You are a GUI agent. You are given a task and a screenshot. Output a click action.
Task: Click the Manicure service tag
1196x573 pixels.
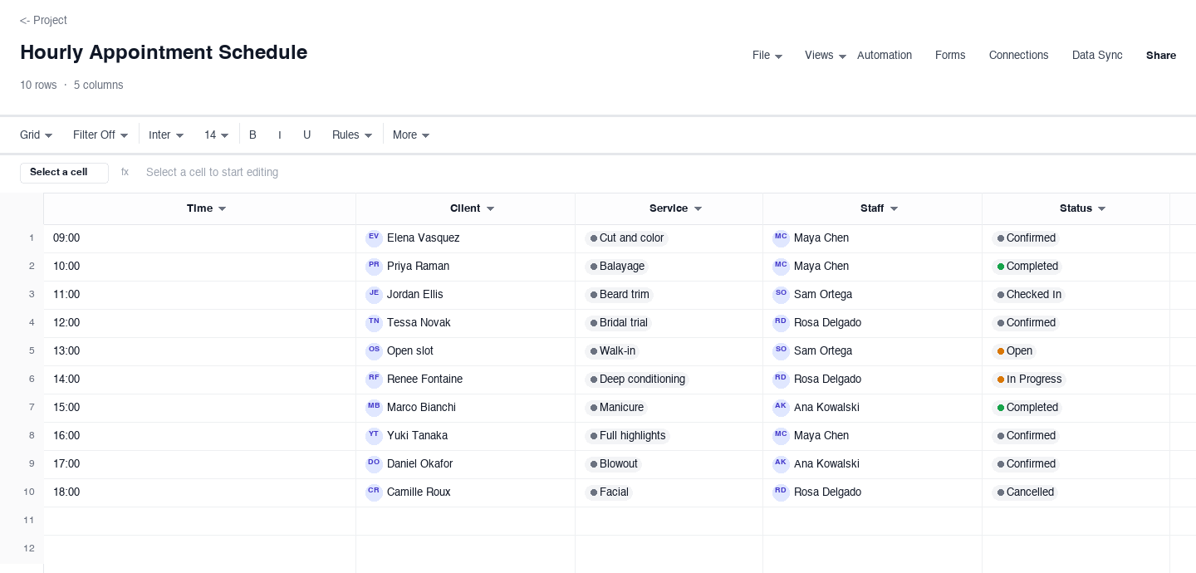coord(616,408)
